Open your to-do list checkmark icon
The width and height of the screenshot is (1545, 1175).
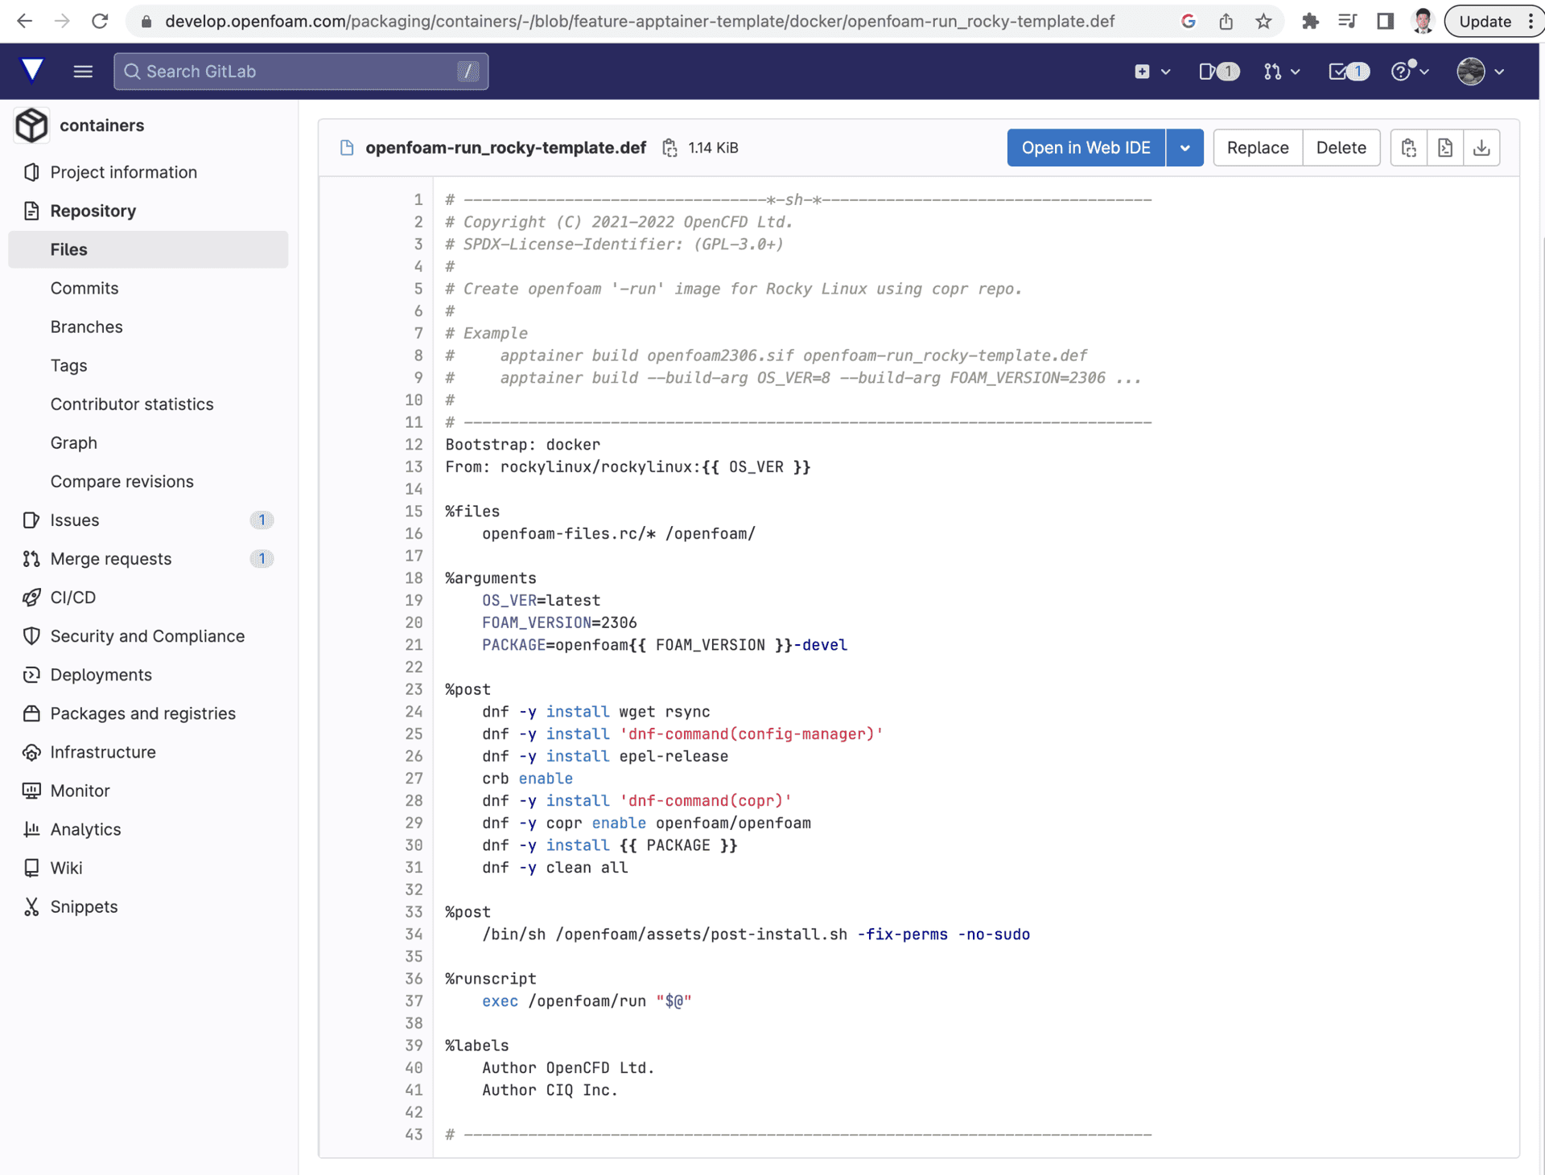click(1337, 71)
